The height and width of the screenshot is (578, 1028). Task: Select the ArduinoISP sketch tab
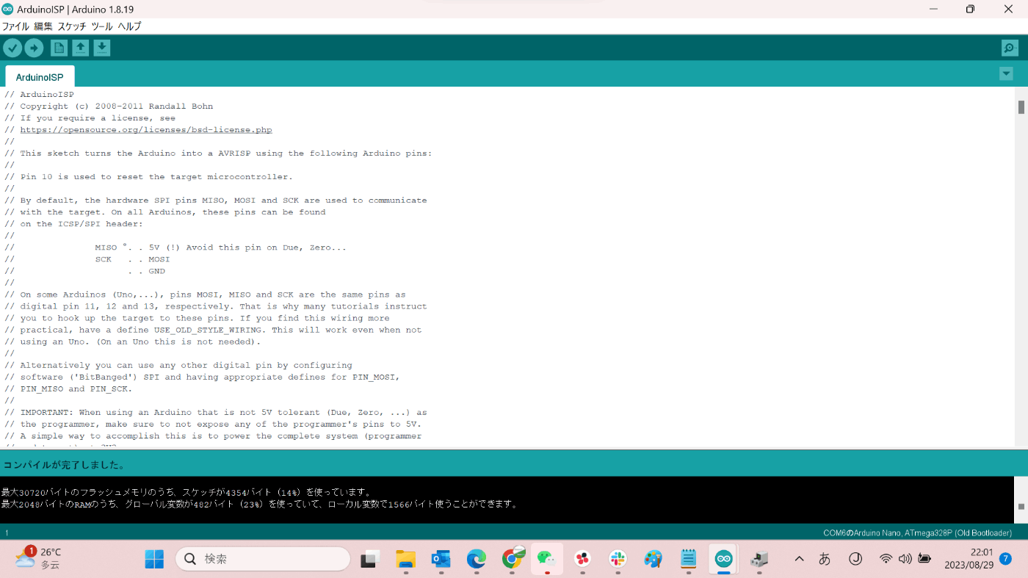tap(40, 77)
